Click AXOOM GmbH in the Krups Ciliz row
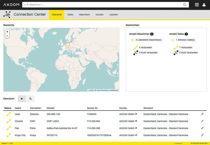This screenshot has height=145, width=210. (x=127, y=135)
